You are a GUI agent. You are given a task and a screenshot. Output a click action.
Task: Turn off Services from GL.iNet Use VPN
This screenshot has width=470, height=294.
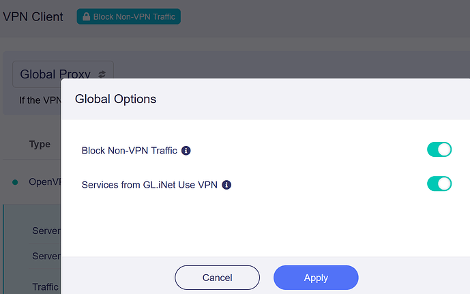(x=439, y=183)
